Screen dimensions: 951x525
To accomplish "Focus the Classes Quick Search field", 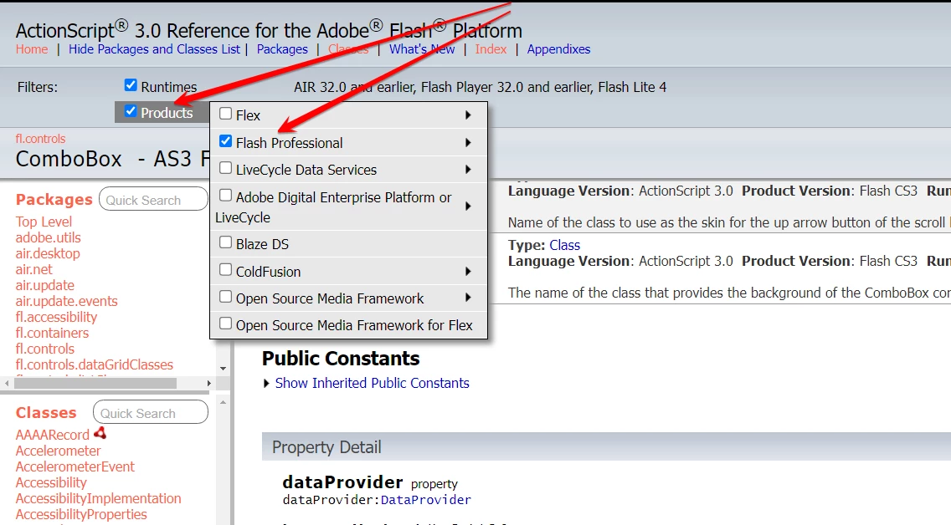I will pyautogui.click(x=151, y=412).
